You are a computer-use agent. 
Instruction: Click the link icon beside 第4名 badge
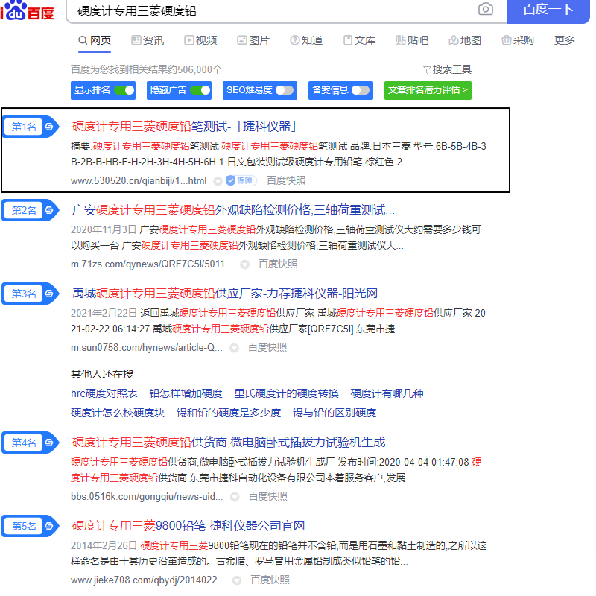[x=49, y=443]
